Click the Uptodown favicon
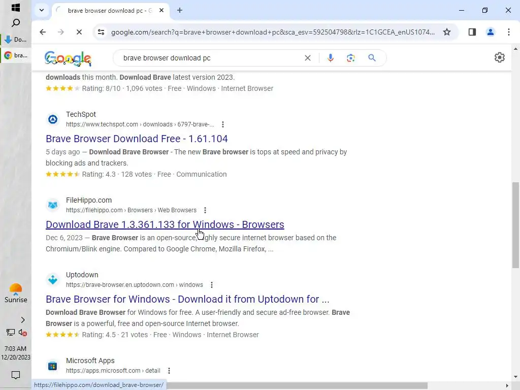The height and width of the screenshot is (390, 520). click(53, 280)
